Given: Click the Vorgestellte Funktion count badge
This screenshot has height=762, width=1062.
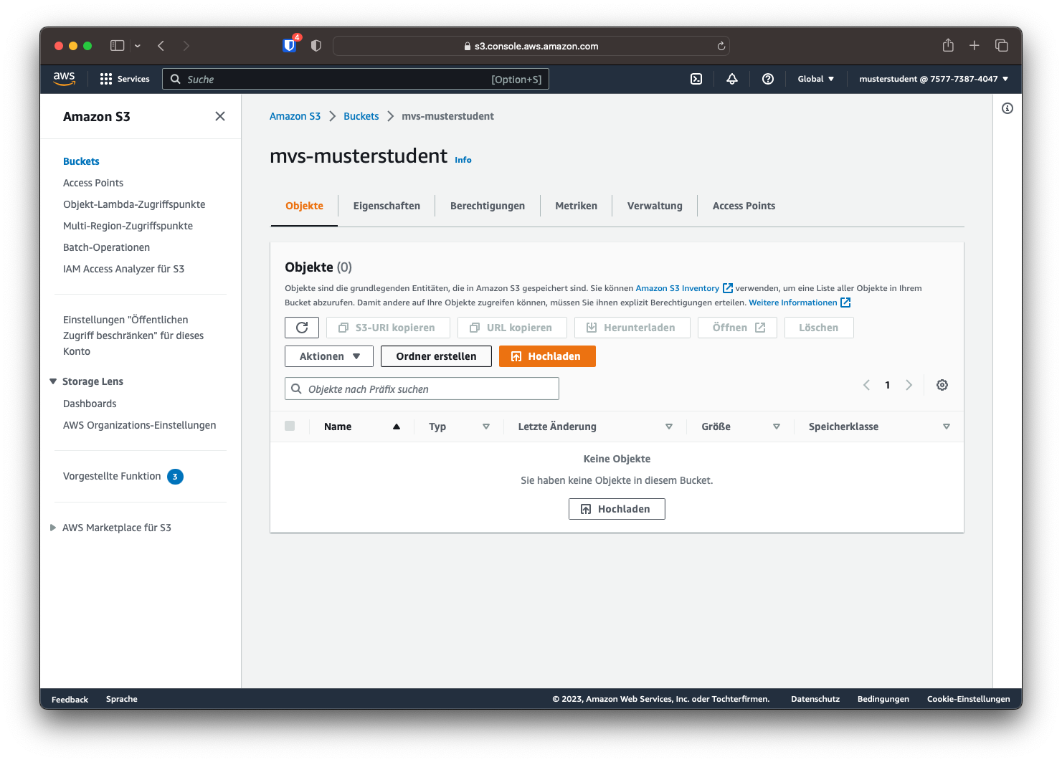Looking at the screenshot, I should click(x=175, y=477).
